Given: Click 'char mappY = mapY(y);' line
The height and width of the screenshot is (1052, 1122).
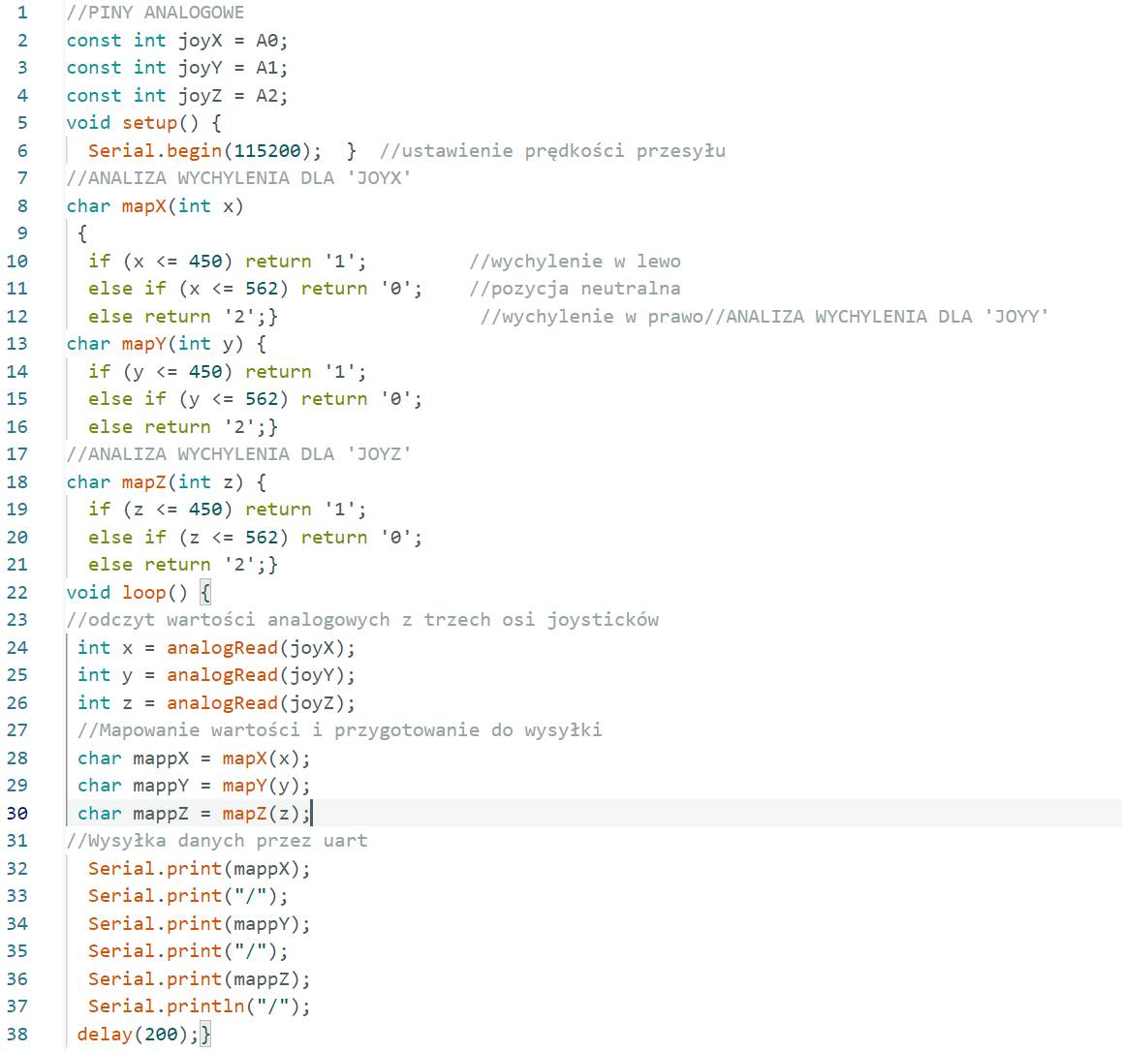Looking at the screenshot, I should point(194,786).
